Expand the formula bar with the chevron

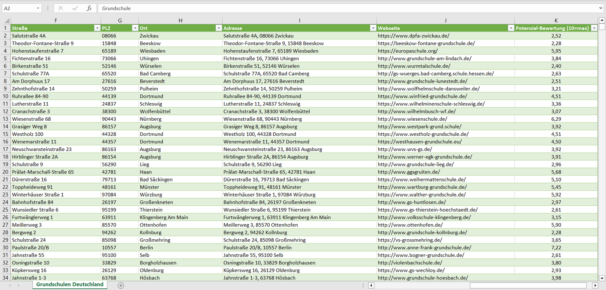(601, 8)
